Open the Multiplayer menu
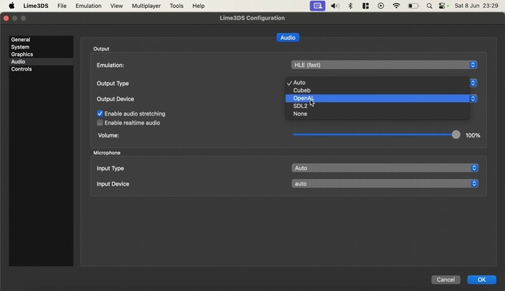Viewport: 505px width, 291px height. point(146,6)
